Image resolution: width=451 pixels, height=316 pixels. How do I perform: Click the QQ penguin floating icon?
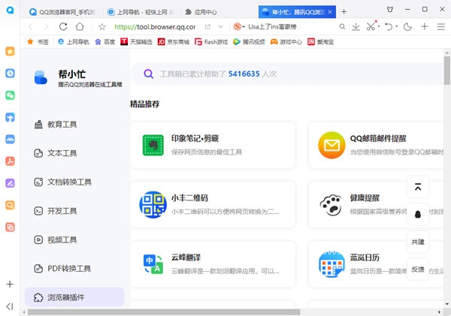[418, 215]
